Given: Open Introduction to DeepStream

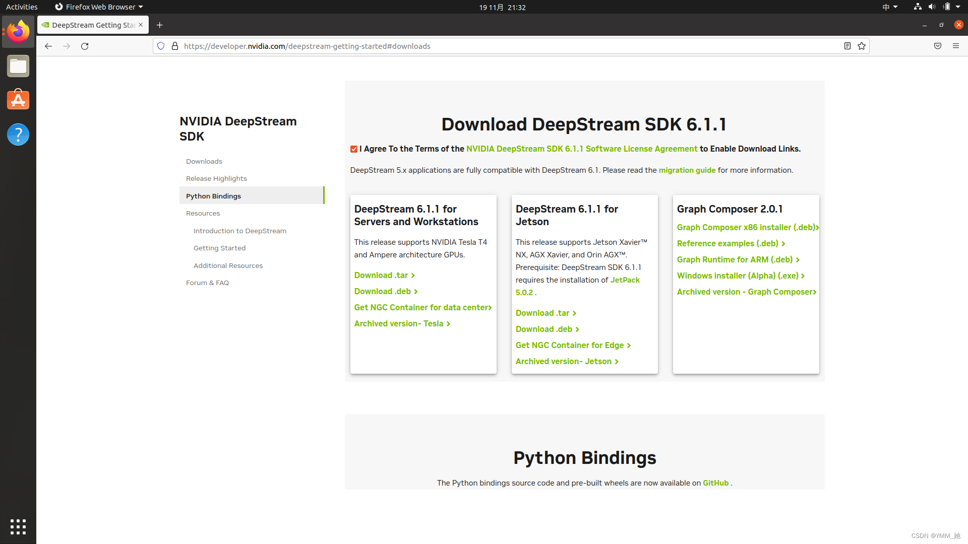Looking at the screenshot, I should click(x=239, y=231).
